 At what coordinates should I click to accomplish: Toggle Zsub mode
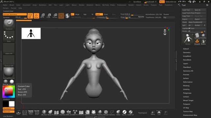tap(106, 14)
